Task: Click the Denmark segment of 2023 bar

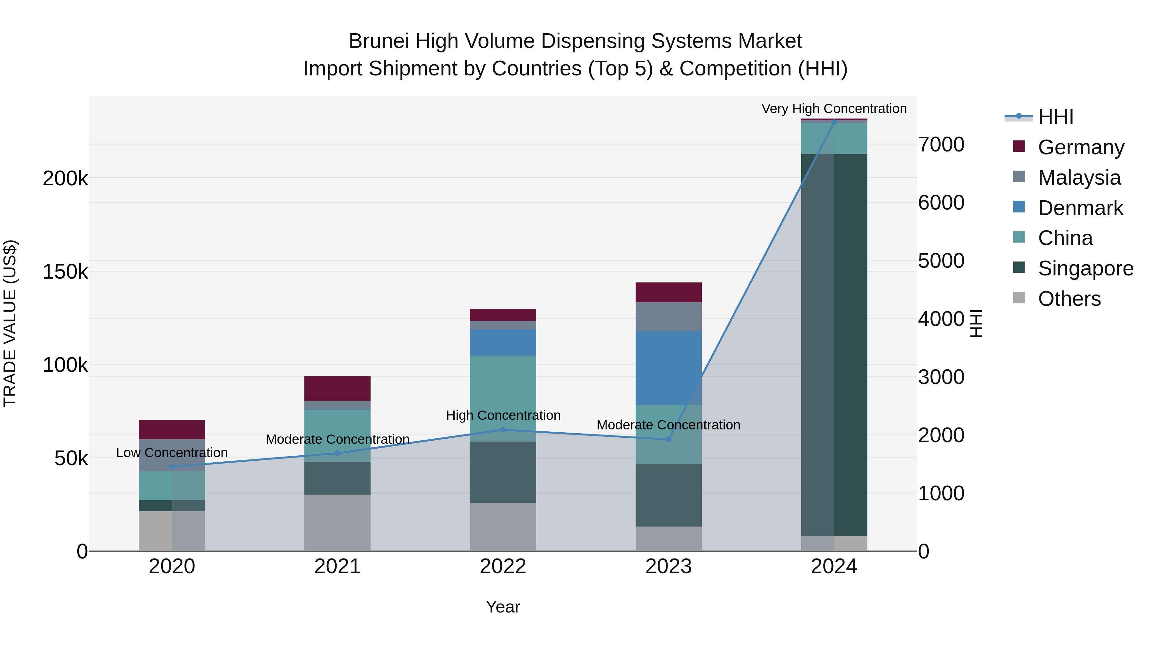Action: 669,368
